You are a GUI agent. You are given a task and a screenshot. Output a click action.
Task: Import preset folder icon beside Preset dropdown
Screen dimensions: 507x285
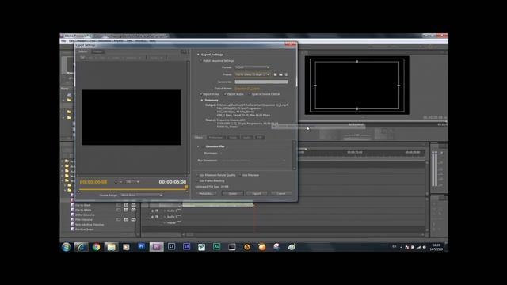click(x=280, y=74)
